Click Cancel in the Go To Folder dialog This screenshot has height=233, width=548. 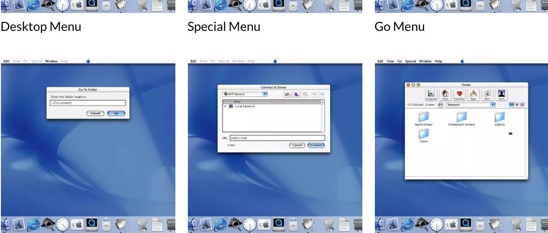click(95, 114)
